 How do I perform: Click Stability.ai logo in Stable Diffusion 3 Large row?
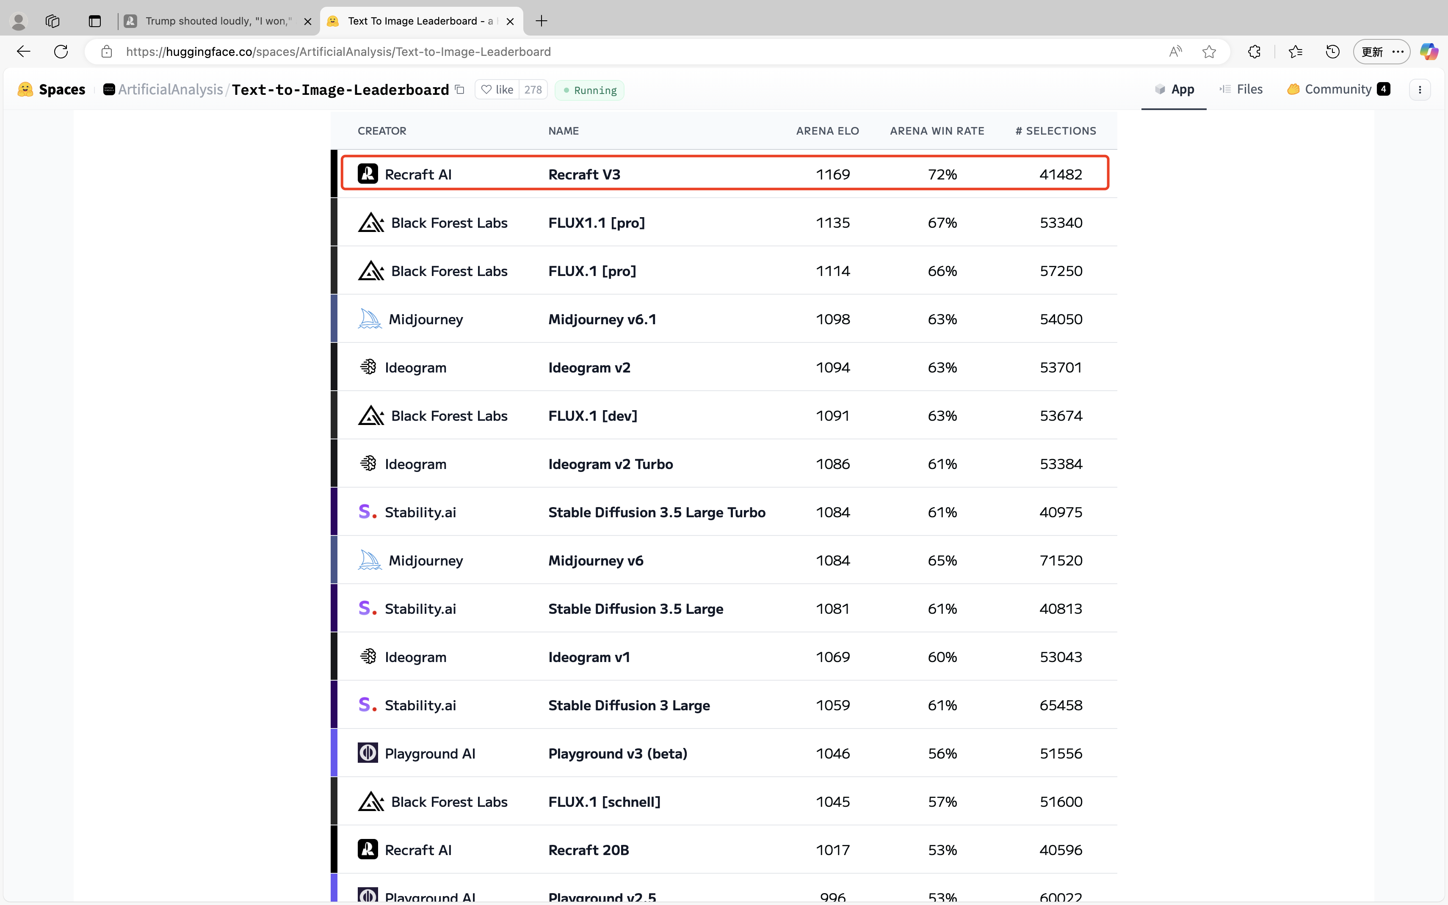(368, 704)
